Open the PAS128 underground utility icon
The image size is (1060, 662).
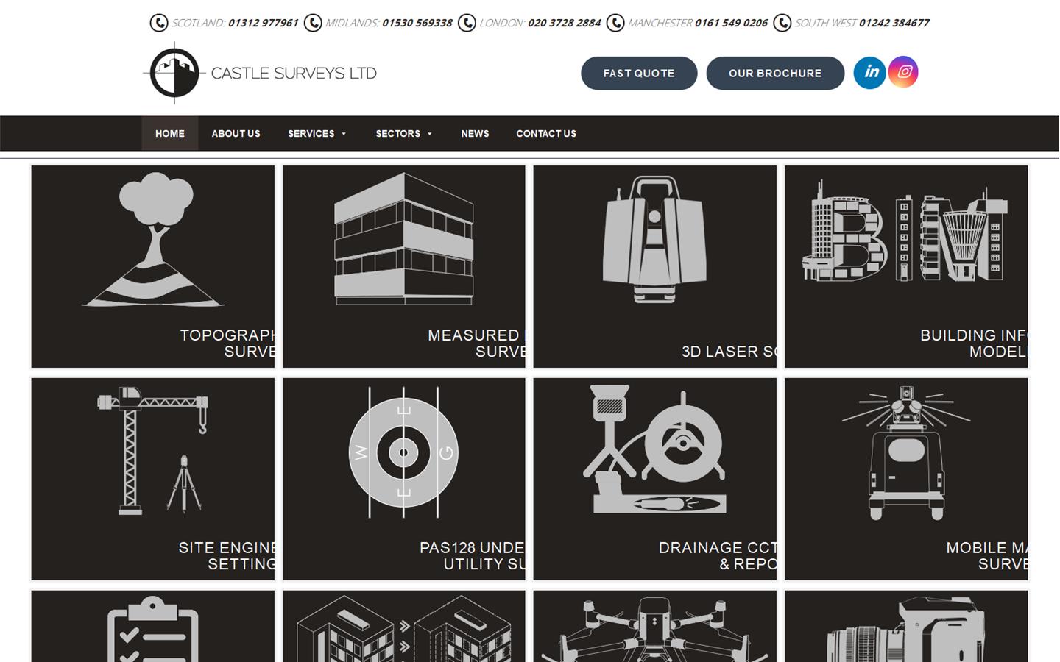pos(403,452)
